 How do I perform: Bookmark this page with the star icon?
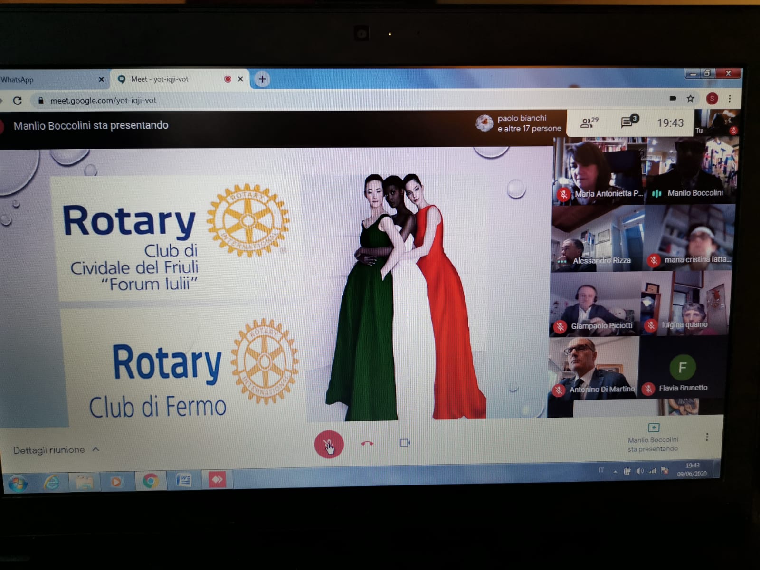(690, 98)
